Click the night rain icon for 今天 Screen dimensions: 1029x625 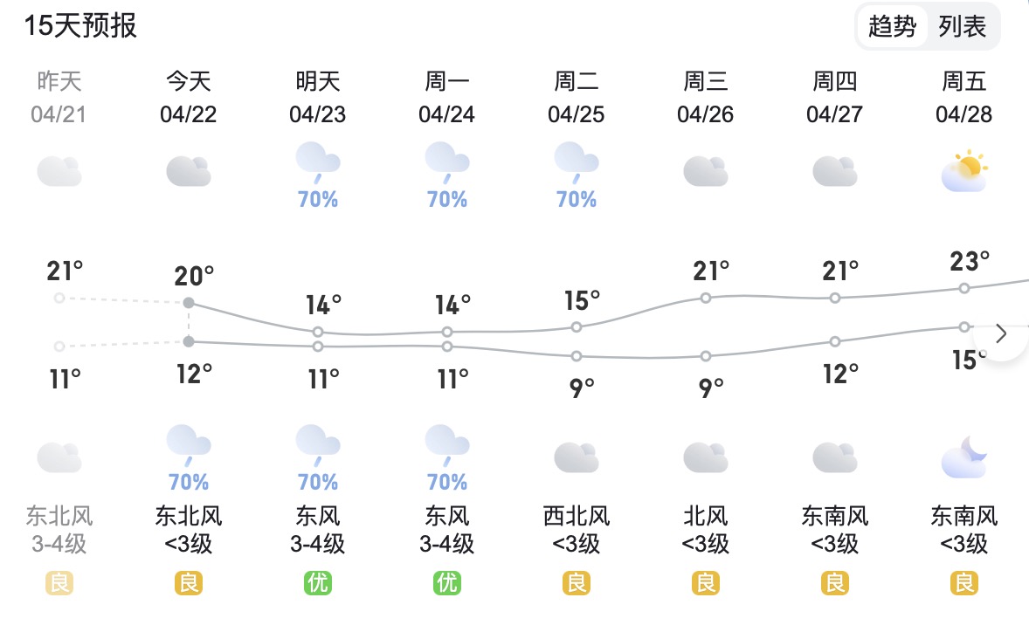click(x=189, y=445)
